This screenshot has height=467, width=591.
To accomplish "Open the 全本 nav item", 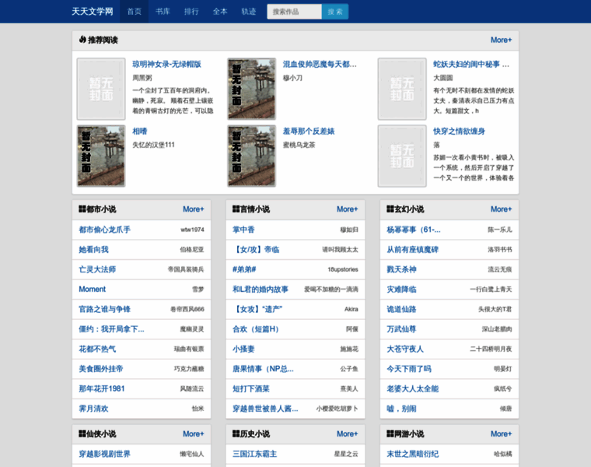I will click(x=220, y=12).
